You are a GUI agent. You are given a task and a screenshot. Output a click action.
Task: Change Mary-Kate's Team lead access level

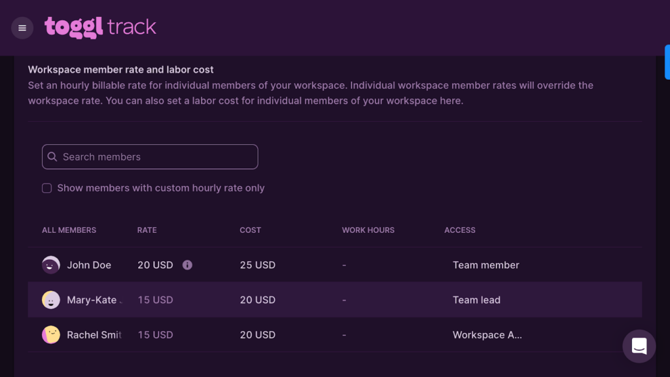(x=476, y=300)
